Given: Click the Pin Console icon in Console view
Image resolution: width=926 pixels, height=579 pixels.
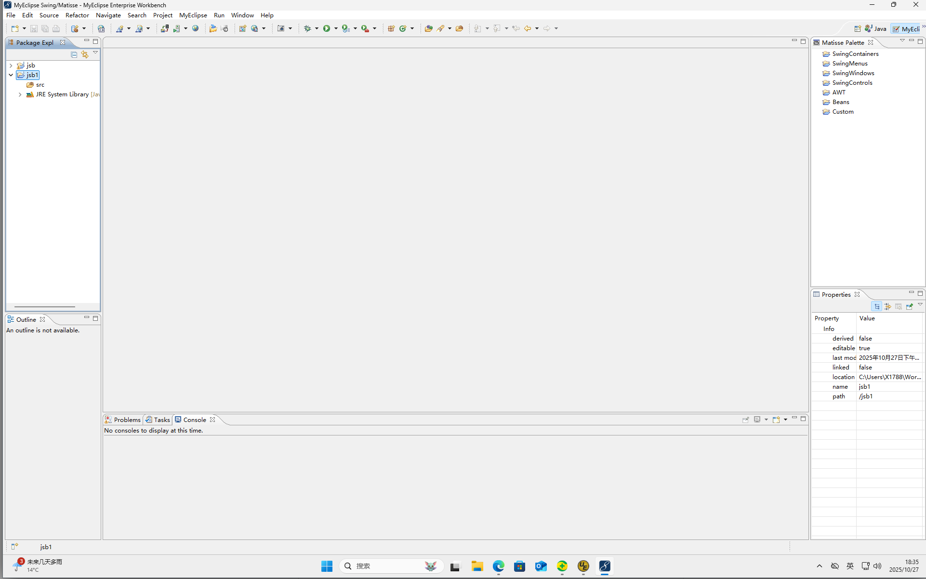Looking at the screenshot, I should 745,420.
